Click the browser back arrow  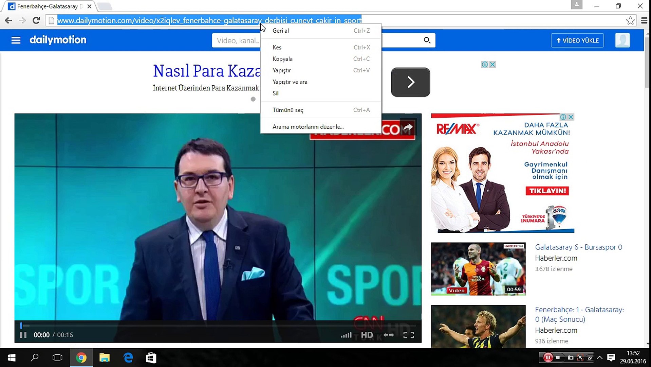coord(8,20)
